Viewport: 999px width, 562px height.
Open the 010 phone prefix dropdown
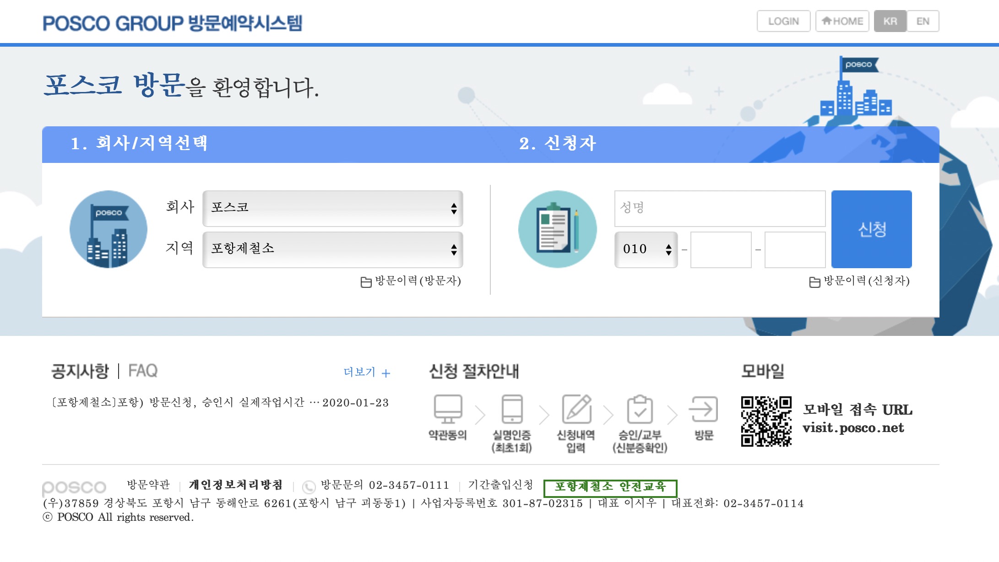(x=646, y=249)
